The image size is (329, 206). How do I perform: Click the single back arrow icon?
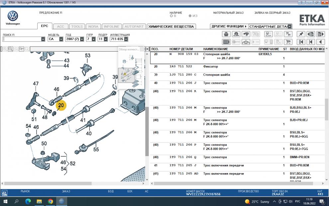click(321, 42)
